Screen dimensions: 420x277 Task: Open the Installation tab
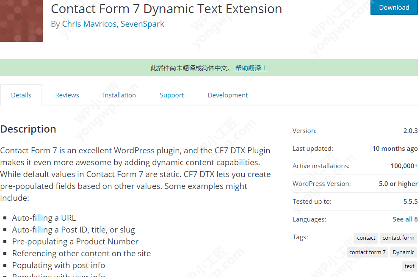tap(119, 95)
